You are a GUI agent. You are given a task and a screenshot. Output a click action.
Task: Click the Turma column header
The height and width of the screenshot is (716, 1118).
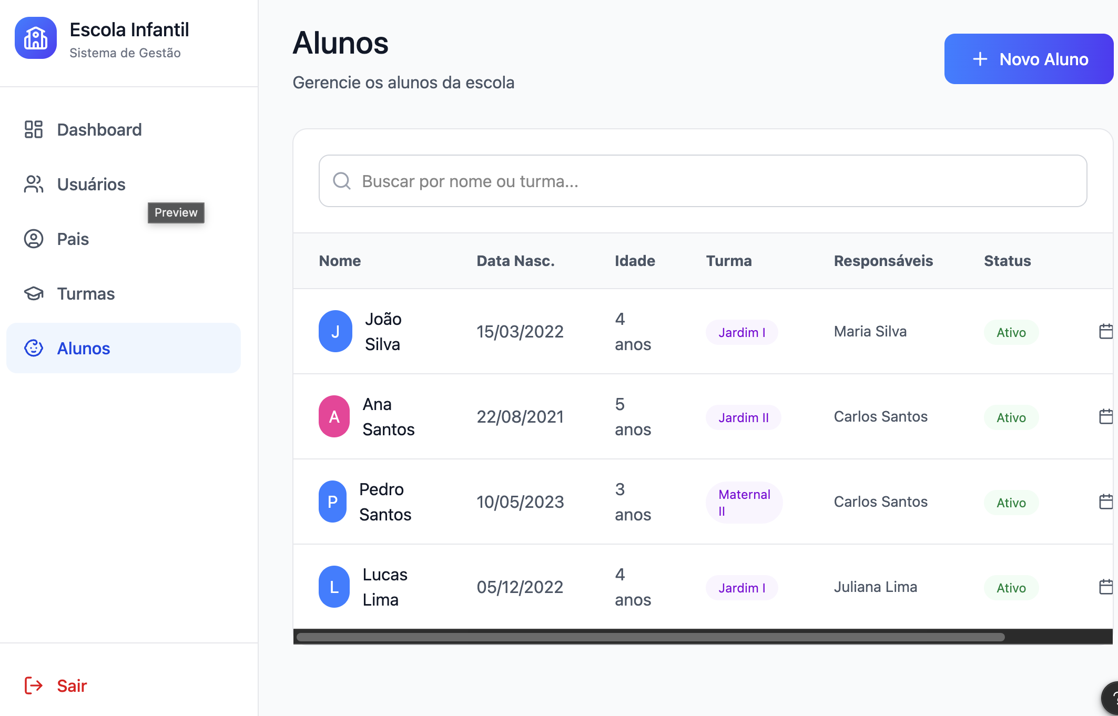coord(729,261)
